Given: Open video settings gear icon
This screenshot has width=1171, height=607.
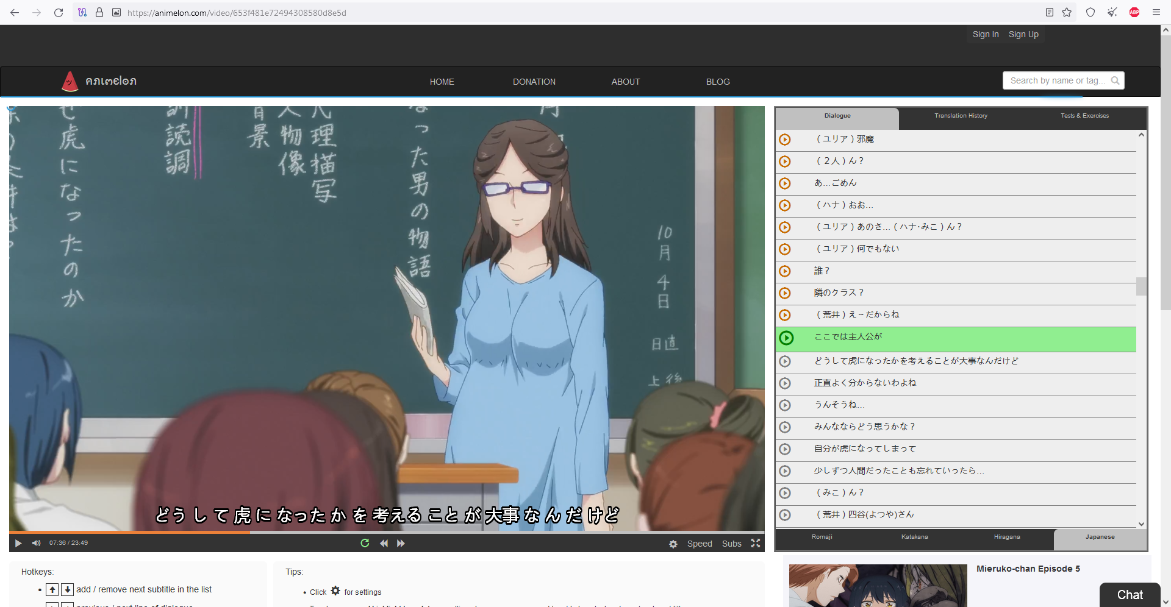Looking at the screenshot, I should coord(673,544).
